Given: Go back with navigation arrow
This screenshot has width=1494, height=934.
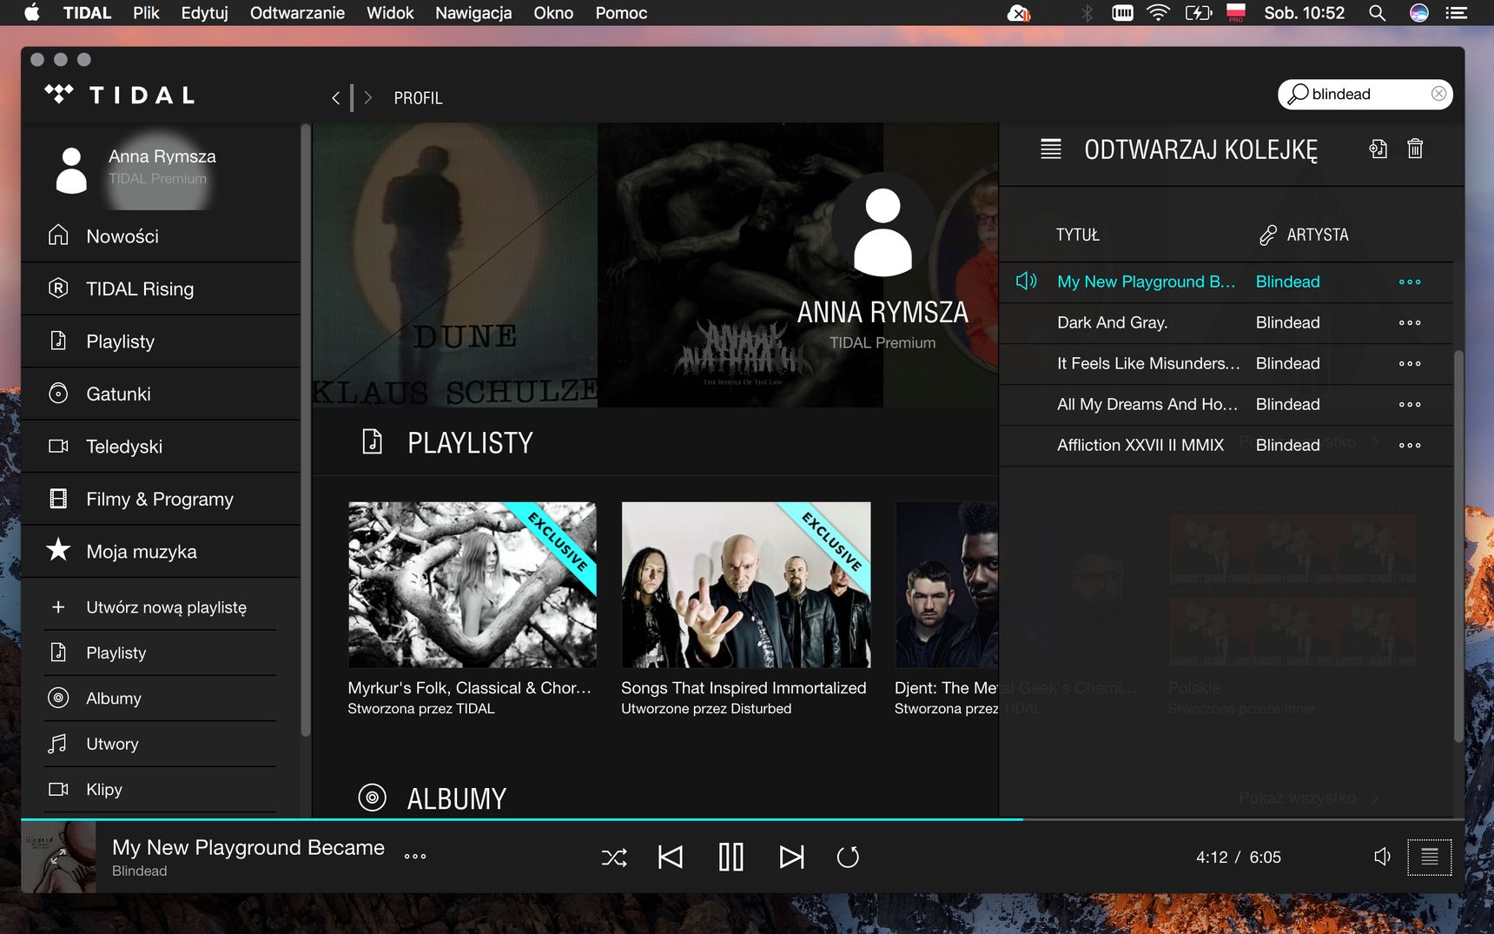Looking at the screenshot, I should point(336,98).
